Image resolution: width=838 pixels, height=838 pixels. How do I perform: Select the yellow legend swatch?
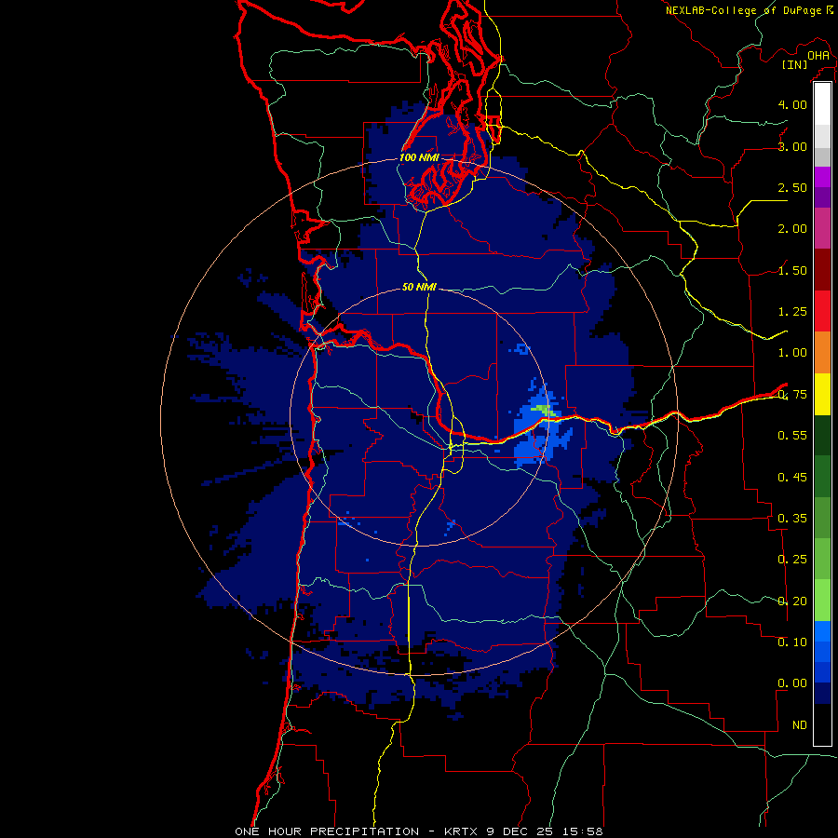[x=822, y=394]
